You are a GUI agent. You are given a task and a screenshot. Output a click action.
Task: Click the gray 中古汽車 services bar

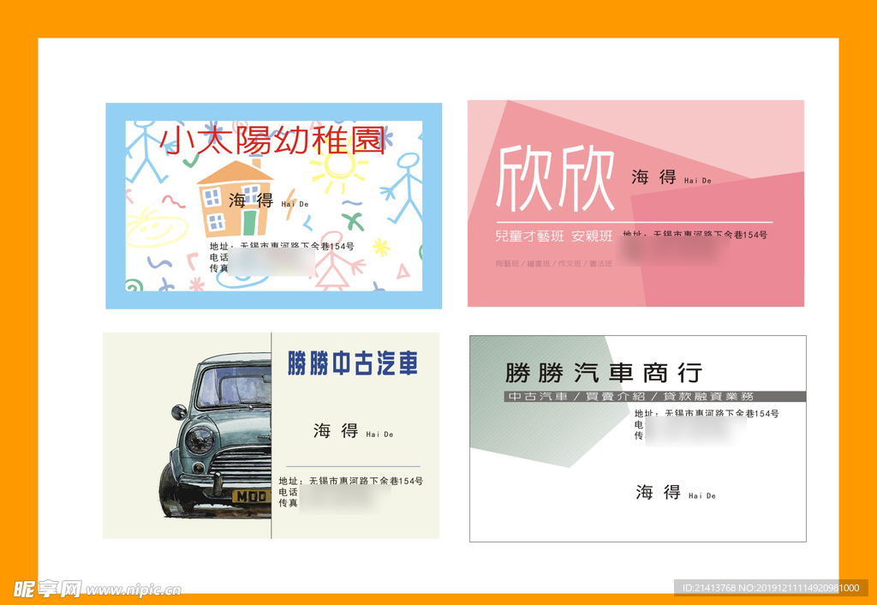click(654, 397)
